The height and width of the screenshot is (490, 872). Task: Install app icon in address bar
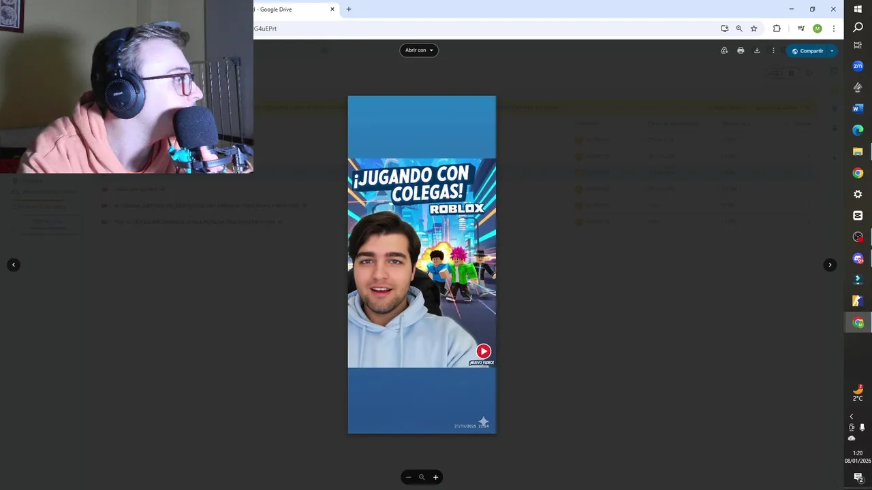724,29
